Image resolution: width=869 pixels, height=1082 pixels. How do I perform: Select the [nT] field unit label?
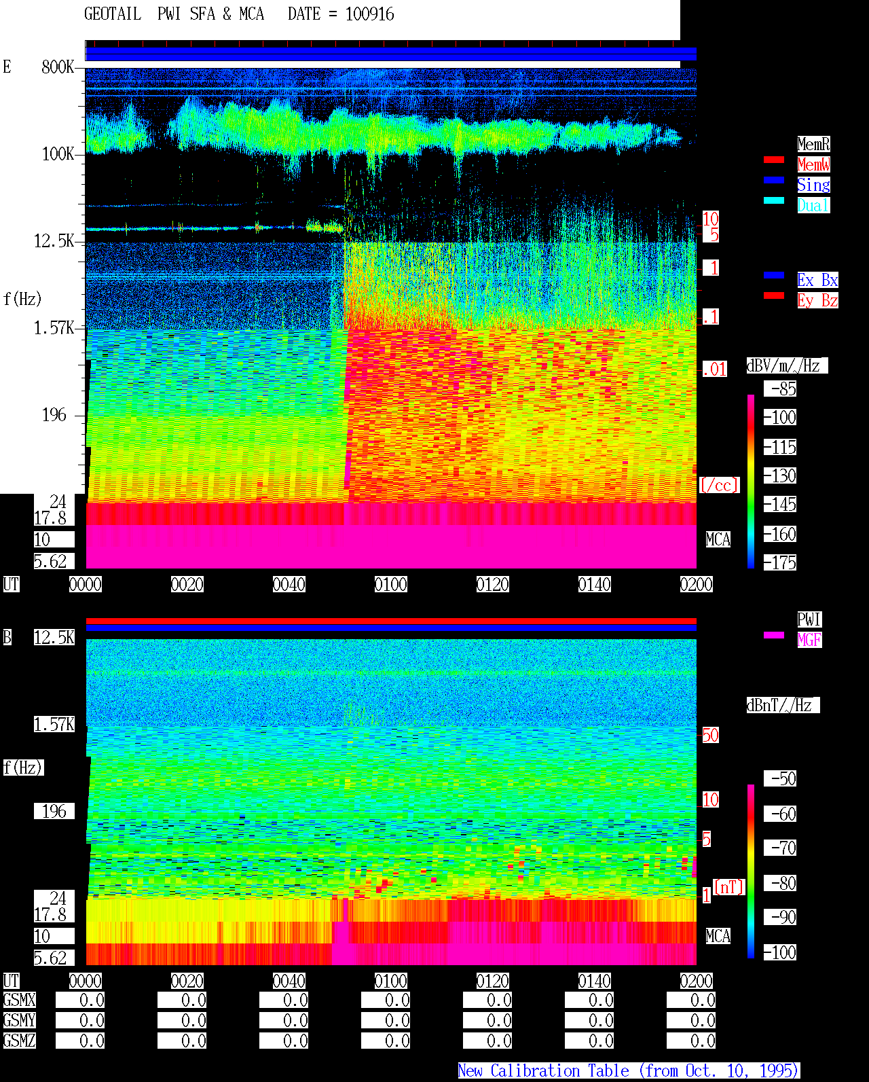tap(729, 887)
